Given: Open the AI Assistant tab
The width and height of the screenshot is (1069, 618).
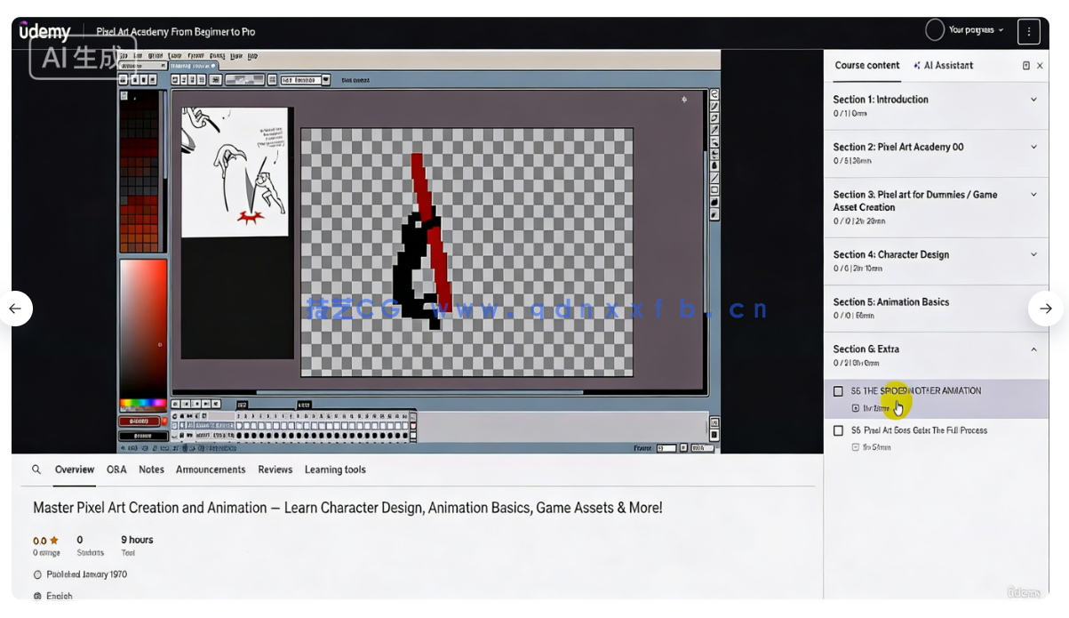Looking at the screenshot, I should coord(943,66).
